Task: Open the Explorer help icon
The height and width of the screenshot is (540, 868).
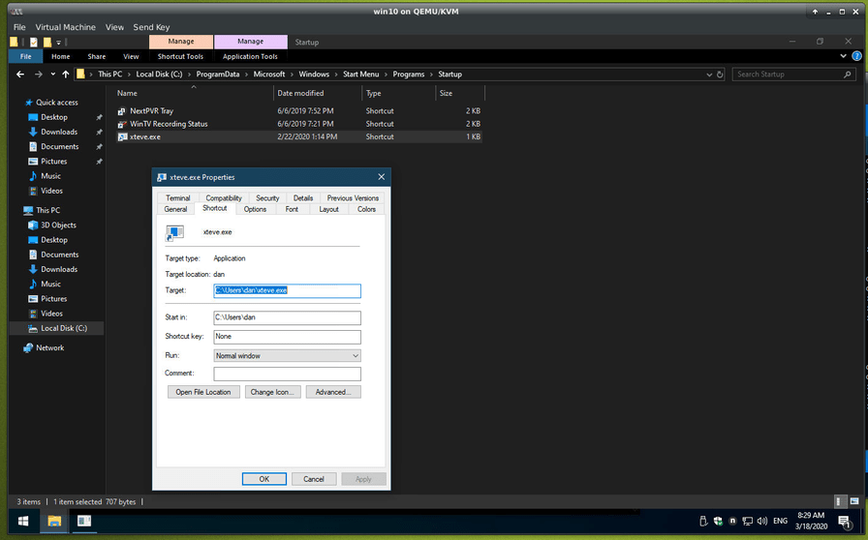Action: point(856,56)
